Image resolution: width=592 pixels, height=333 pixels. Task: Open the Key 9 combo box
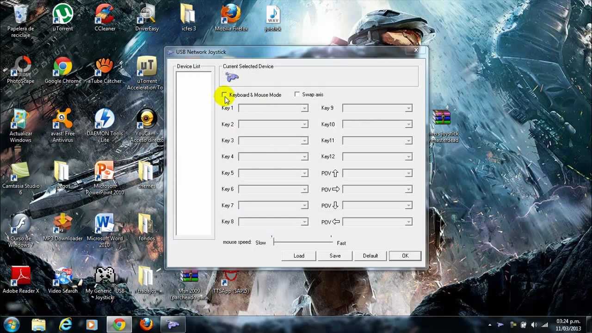[x=377, y=108]
